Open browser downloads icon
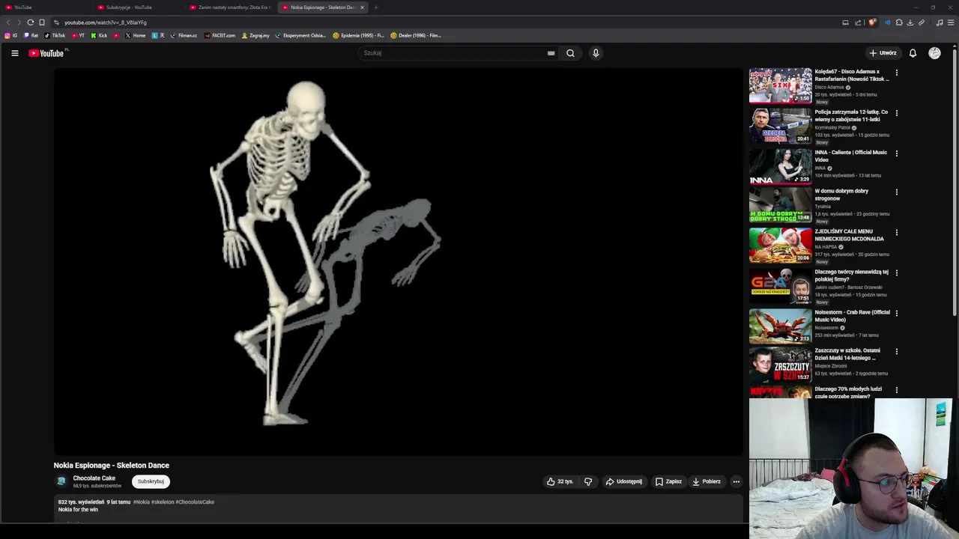This screenshot has height=539, width=959. coord(910,22)
